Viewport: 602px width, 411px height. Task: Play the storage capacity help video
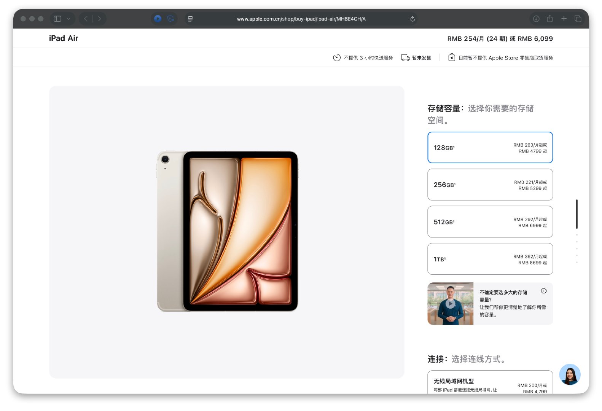(451, 304)
